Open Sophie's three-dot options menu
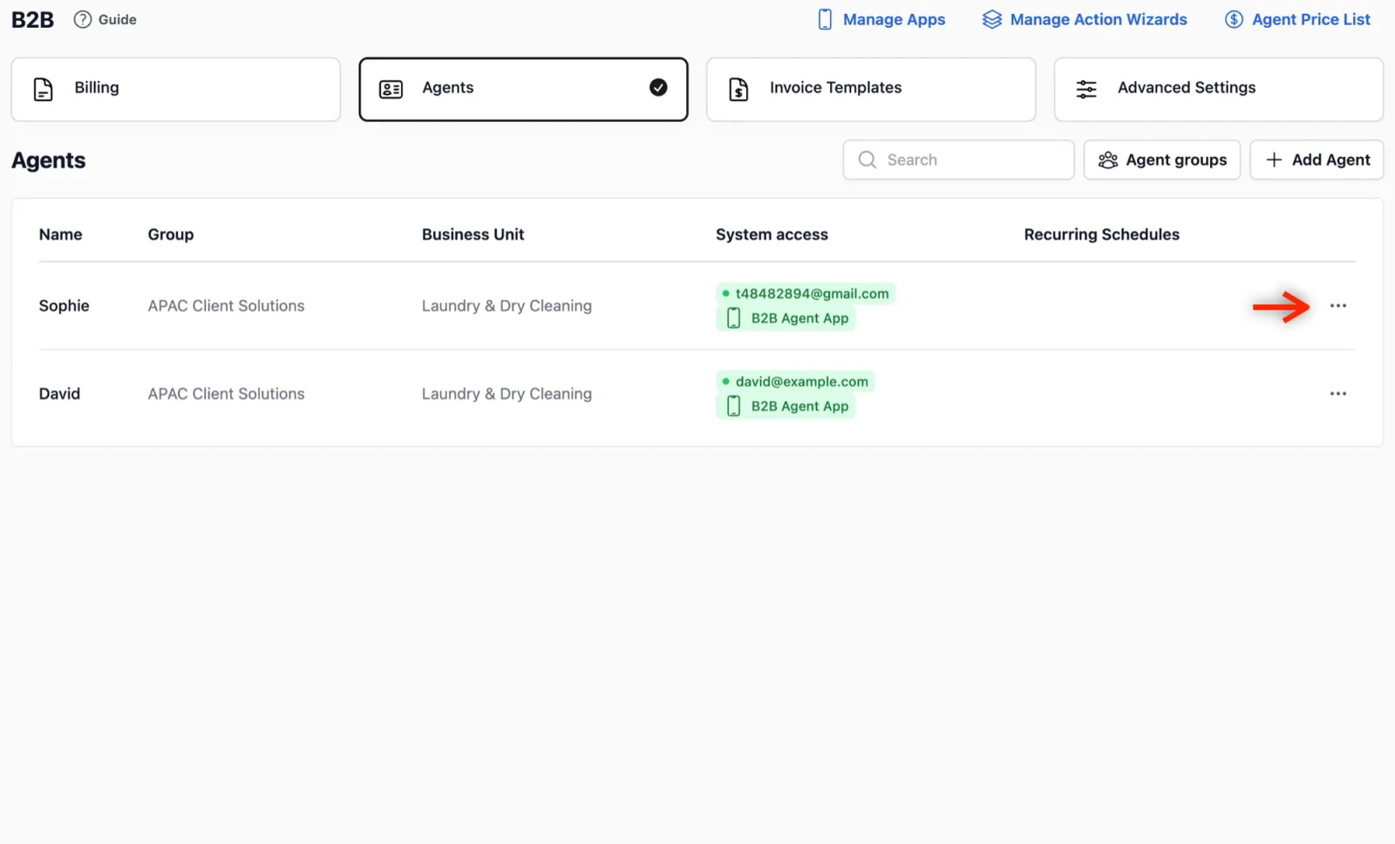This screenshot has height=844, width=1395. (1338, 306)
